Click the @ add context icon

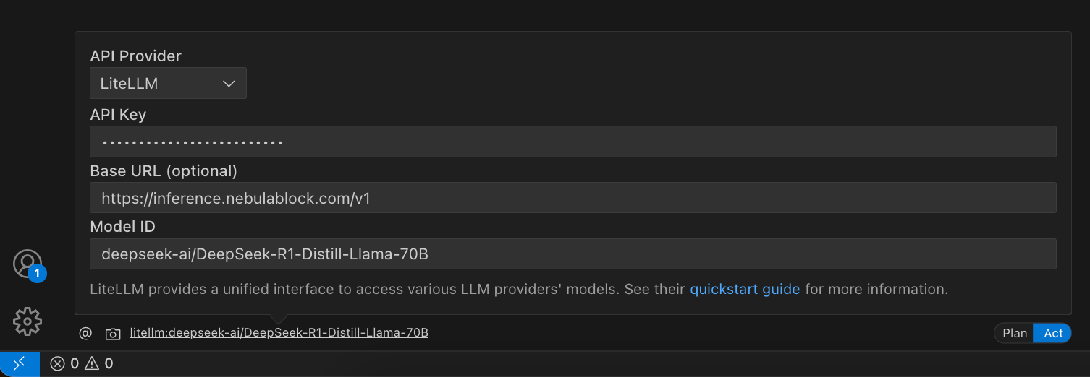[x=85, y=333]
